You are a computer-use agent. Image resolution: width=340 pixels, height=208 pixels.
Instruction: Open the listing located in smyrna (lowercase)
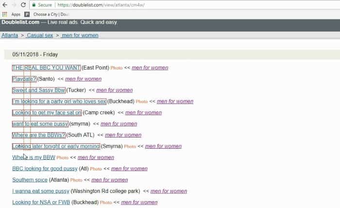tap(40, 124)
